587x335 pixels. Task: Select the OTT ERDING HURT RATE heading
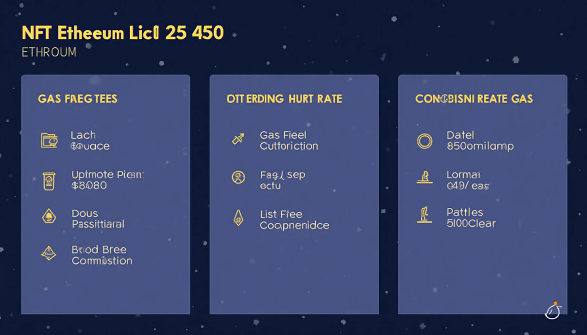[x=284, y=99]
